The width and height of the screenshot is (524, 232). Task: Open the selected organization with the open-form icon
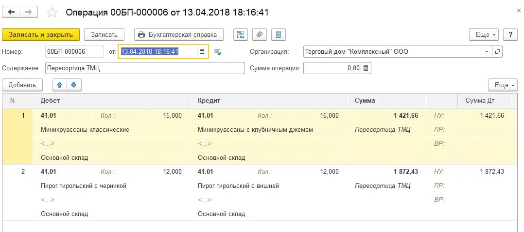tap(497, 52)
